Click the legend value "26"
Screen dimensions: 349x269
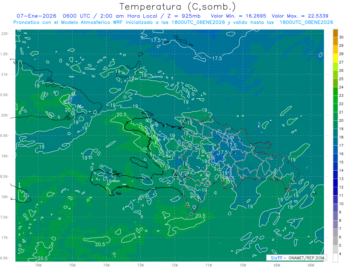(341, 71)
